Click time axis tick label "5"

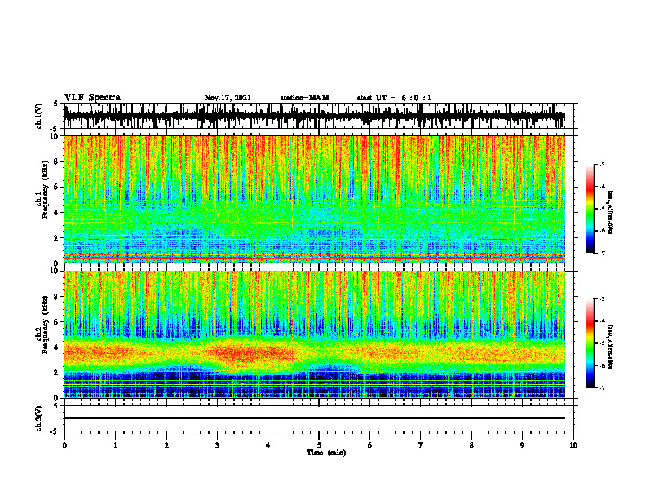point(319,445)
